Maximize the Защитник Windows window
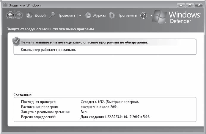Screen dimensions: 206x134 (189, 5)
